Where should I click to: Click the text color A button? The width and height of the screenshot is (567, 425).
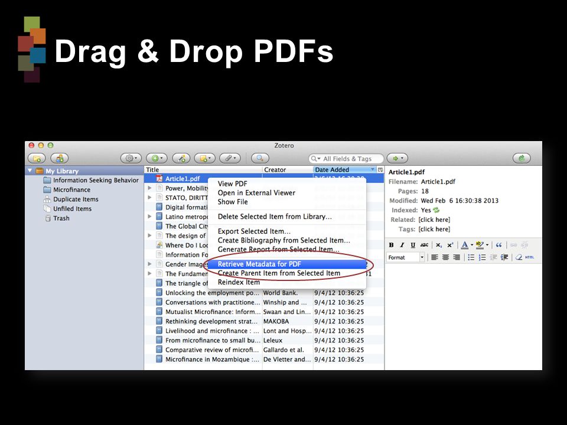pyautogui.click(x=465, y=245)
